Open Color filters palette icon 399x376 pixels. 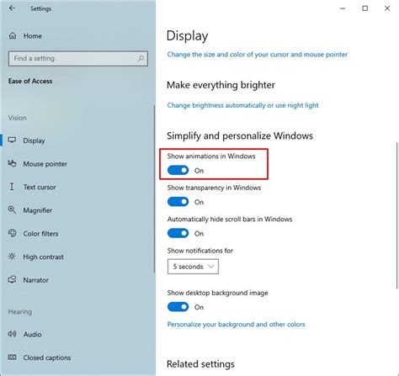coord(12,233)
